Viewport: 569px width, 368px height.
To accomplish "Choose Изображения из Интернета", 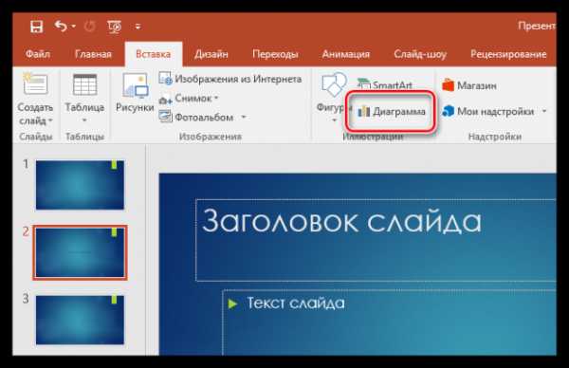I will (x=230, y=79).
